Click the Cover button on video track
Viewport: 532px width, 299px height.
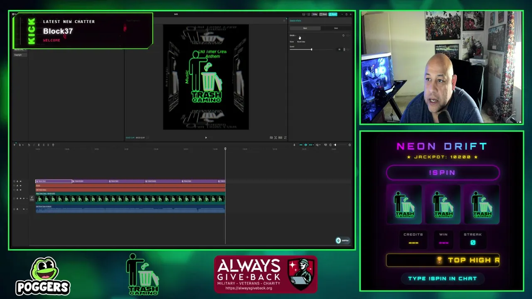32,198
